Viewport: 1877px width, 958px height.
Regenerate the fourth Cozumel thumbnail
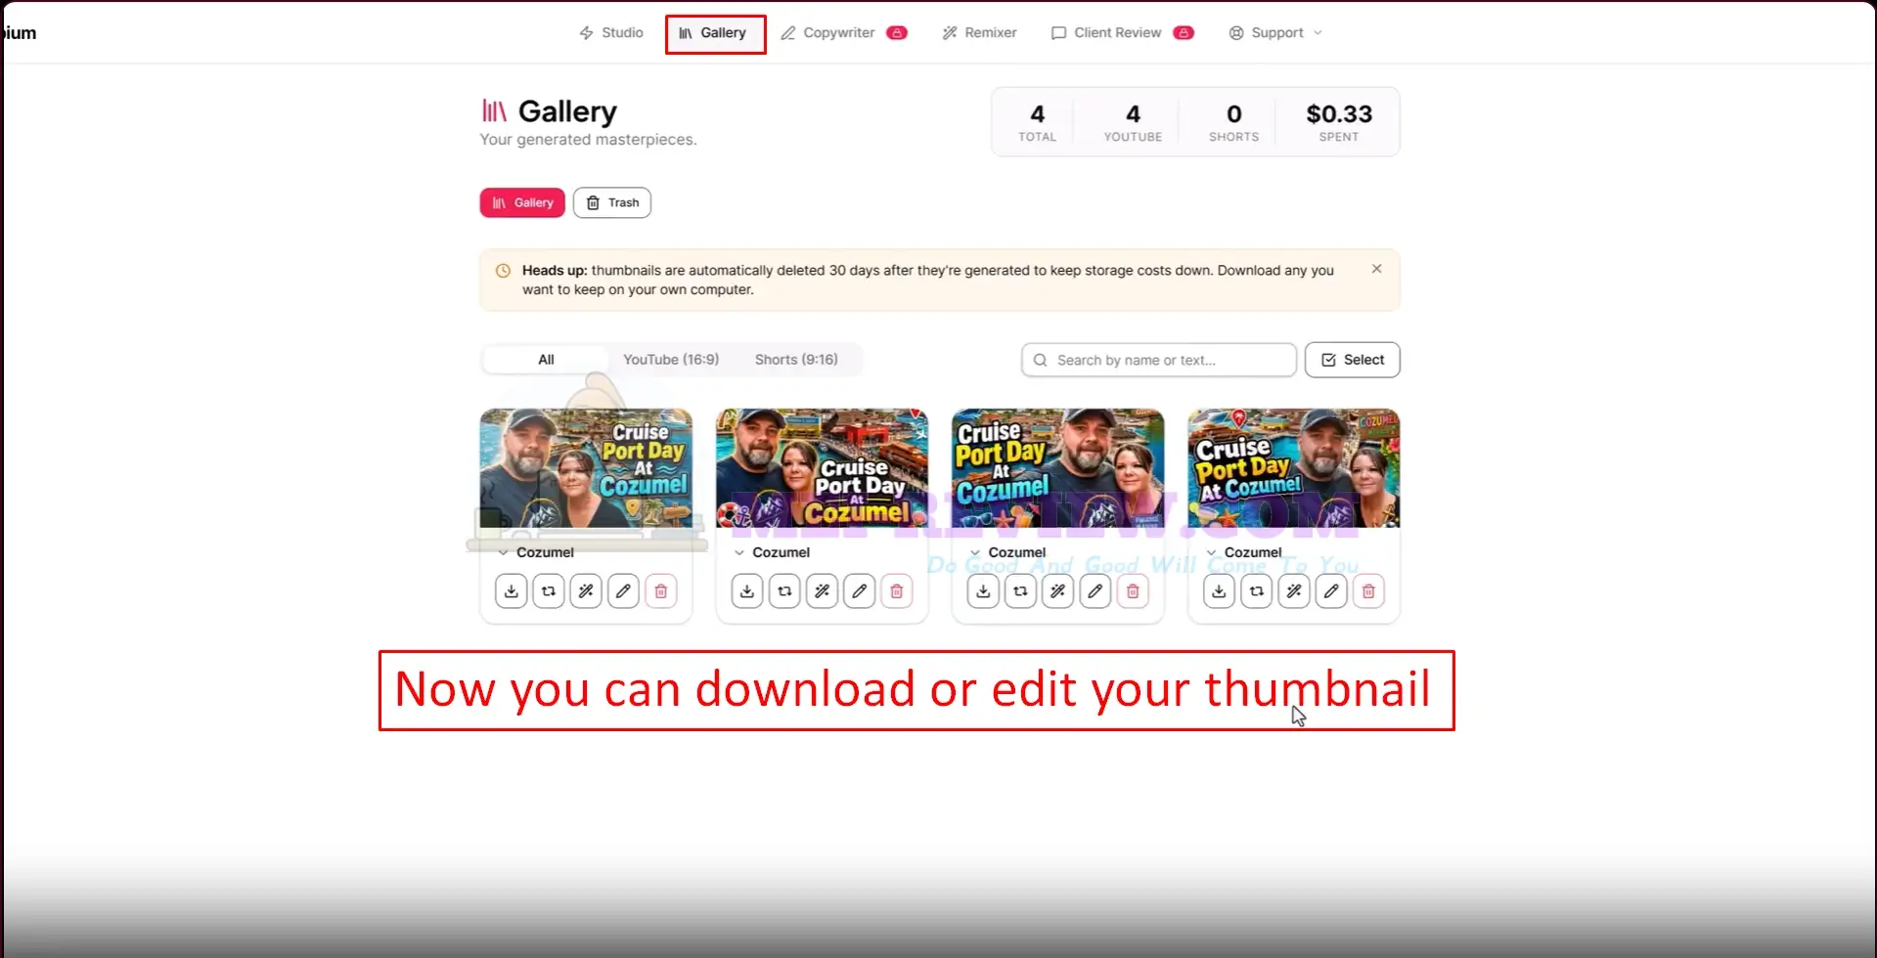click(x=1256, y=591)
